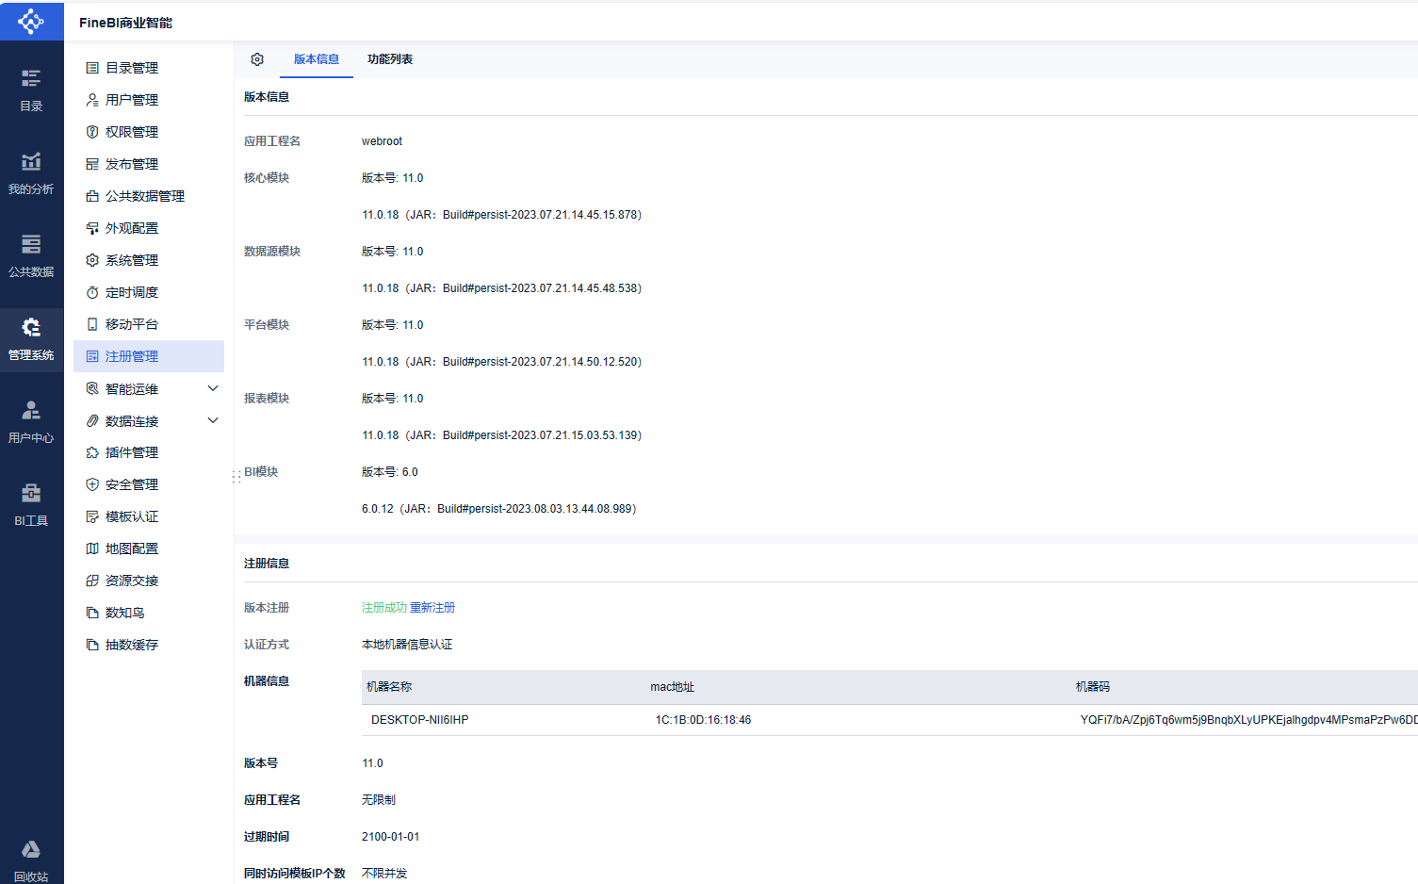Switch to the 功能列表 tab
The image size is (1418, 884).
[390, 59]
